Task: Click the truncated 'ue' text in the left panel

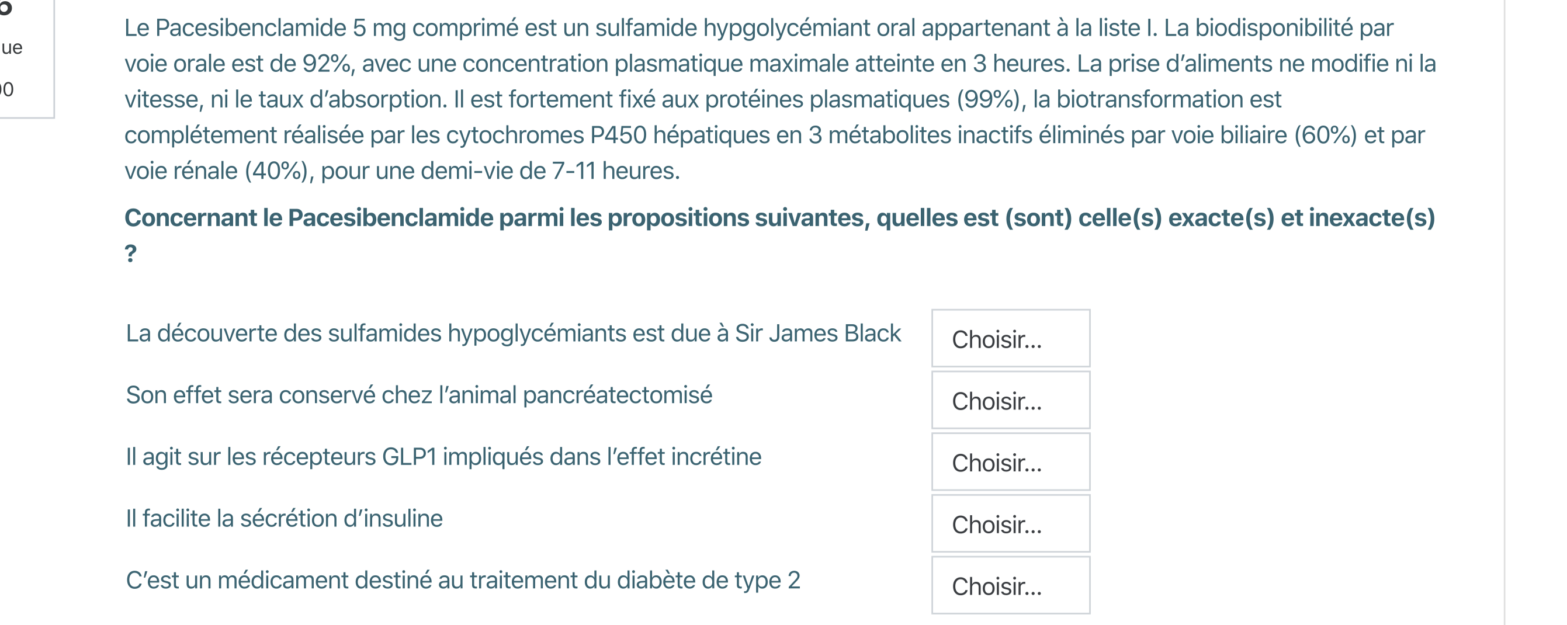Action: [12, 47]
